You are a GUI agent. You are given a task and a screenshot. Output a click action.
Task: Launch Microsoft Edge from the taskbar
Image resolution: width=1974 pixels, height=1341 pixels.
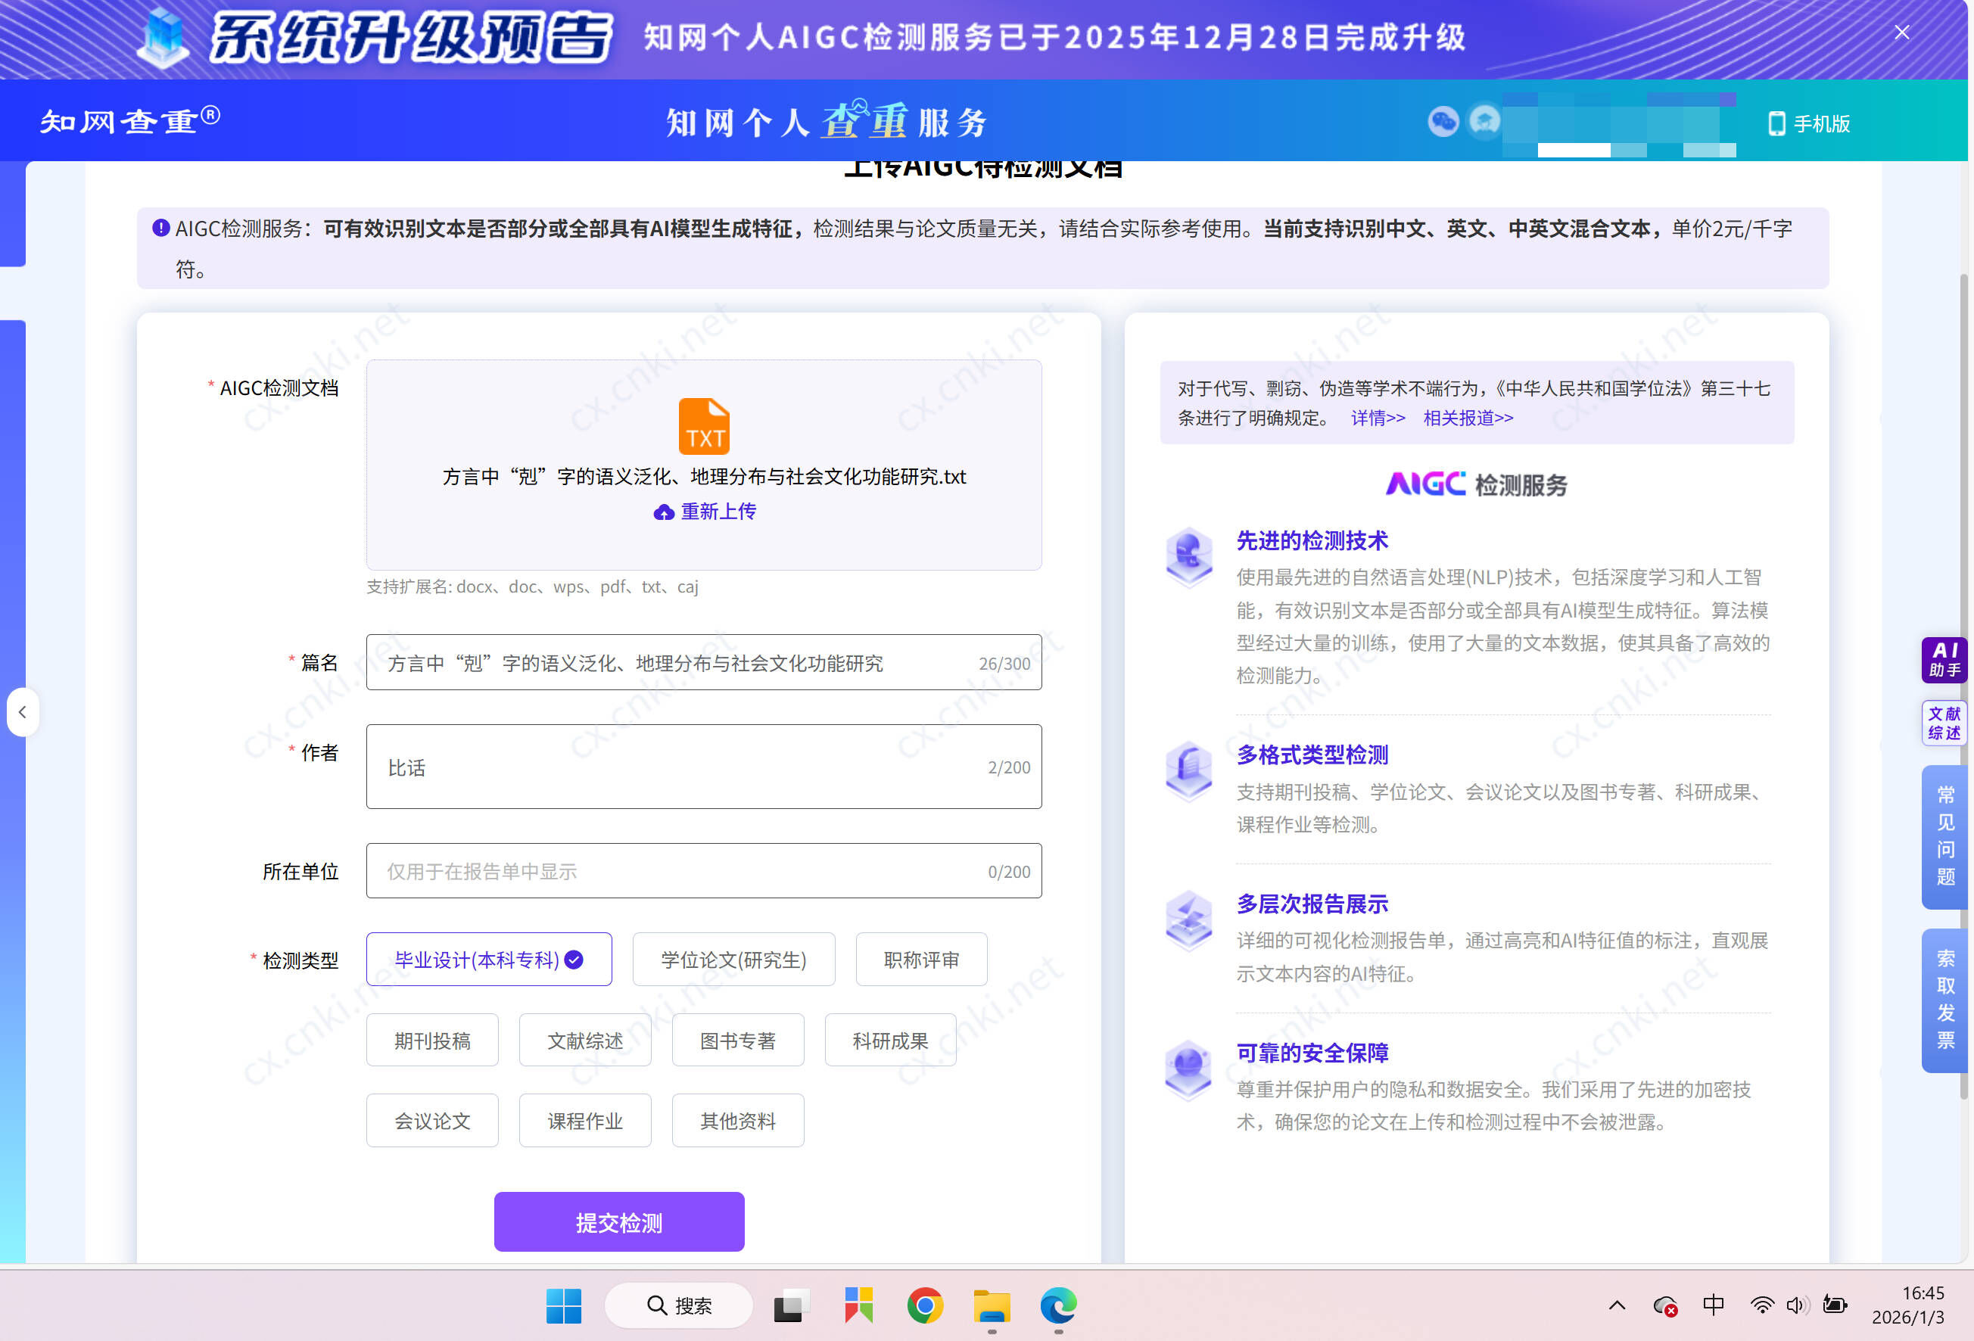1057,1305
